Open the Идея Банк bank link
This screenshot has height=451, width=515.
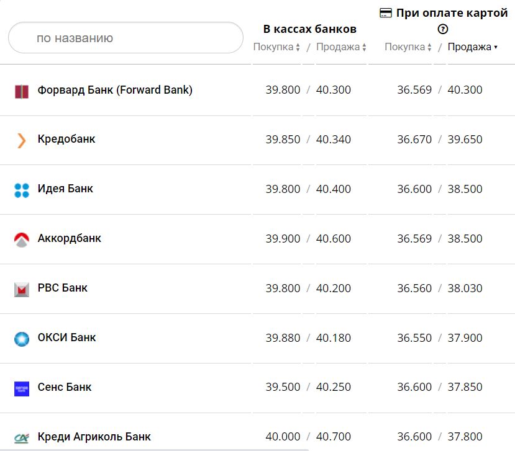point(65,189)
